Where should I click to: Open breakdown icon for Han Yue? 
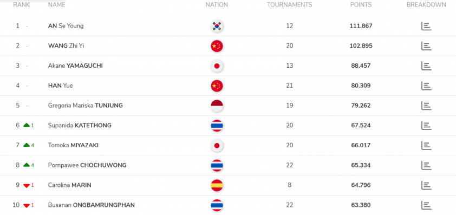point(426,86)
